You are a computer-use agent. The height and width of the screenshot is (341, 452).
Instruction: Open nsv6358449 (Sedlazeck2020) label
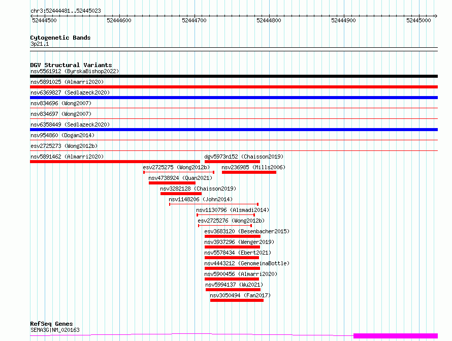pos(70,125)
